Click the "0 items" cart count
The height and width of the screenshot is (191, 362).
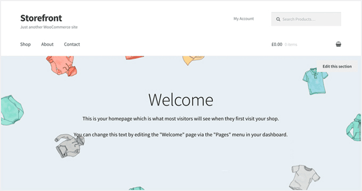pos(291,45)
